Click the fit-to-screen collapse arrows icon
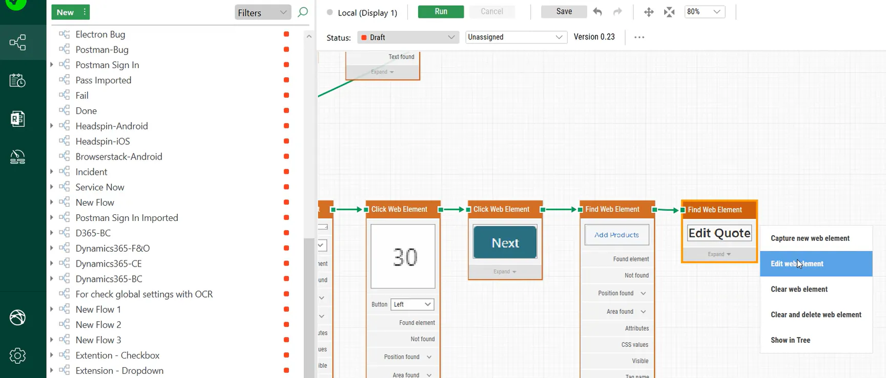Image resolution: width=886 pixels, height=378 pixels. pos(669,12)
